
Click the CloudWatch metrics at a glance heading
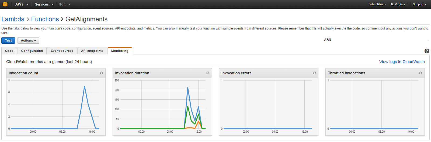49,62
